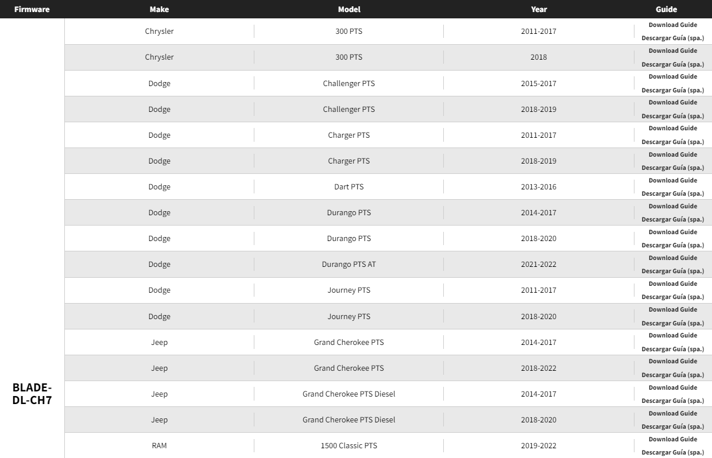
Task: Open Descargar Guía for Grand Cherokee Diesel 2018-2020
Action: (x=672, y=426)
